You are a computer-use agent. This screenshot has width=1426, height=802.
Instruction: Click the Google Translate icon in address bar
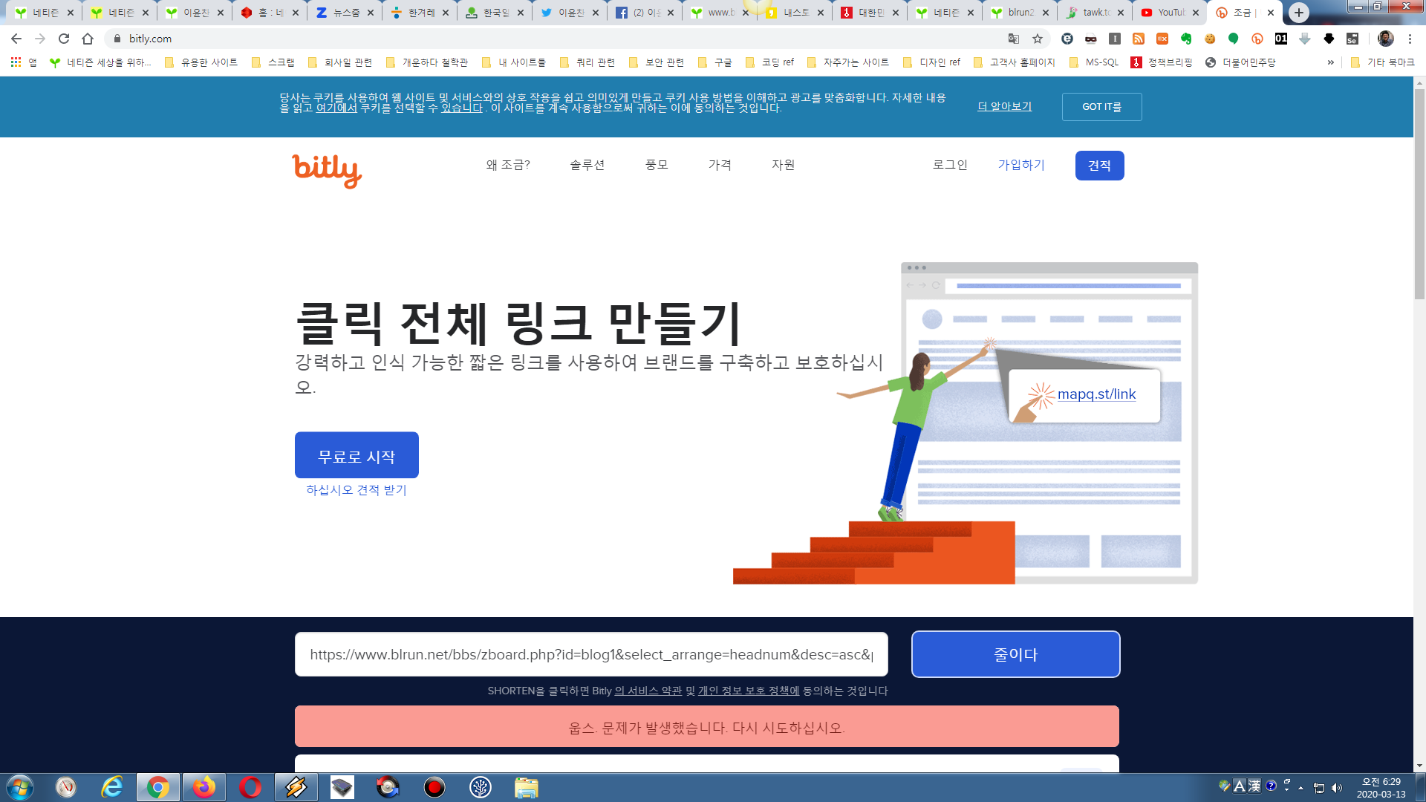(x=1014, y=39)
